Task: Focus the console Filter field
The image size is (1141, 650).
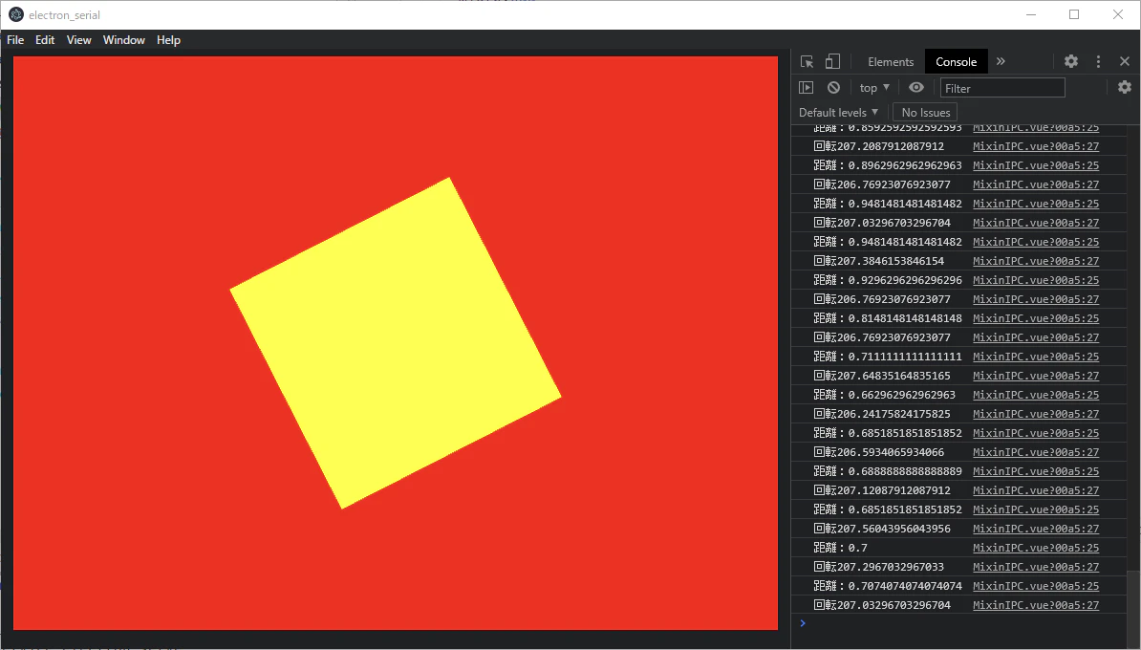Action: 1002,88
